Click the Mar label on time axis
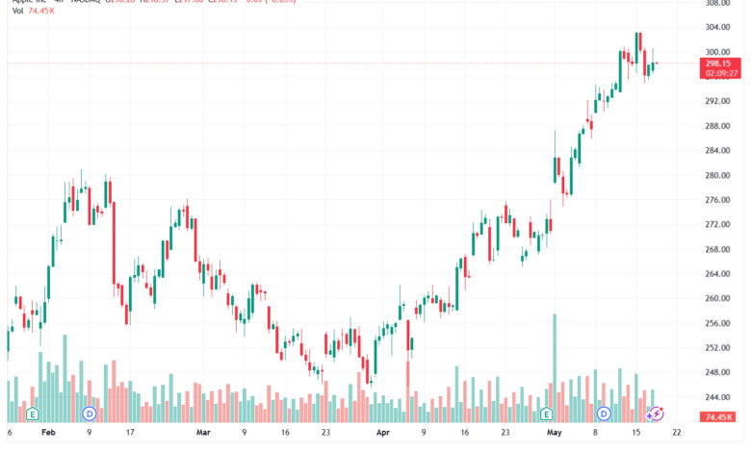 click(203, 433)
